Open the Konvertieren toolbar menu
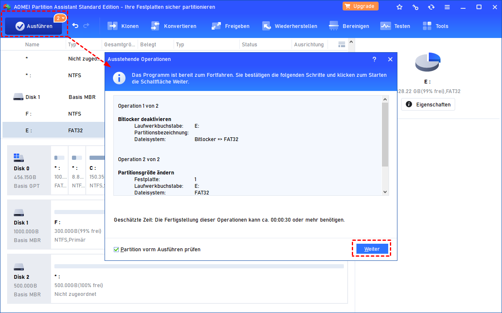The height and width of the screenshot is (313, 502). pyautogui.click(x=174, y=26)
